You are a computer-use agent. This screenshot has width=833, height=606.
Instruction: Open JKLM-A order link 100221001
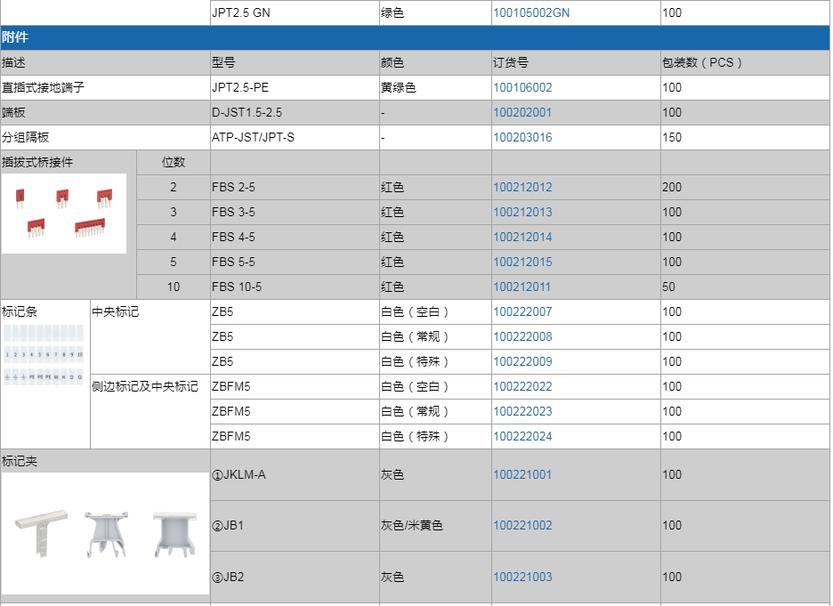pyautogui.click(x=522, y=475)
